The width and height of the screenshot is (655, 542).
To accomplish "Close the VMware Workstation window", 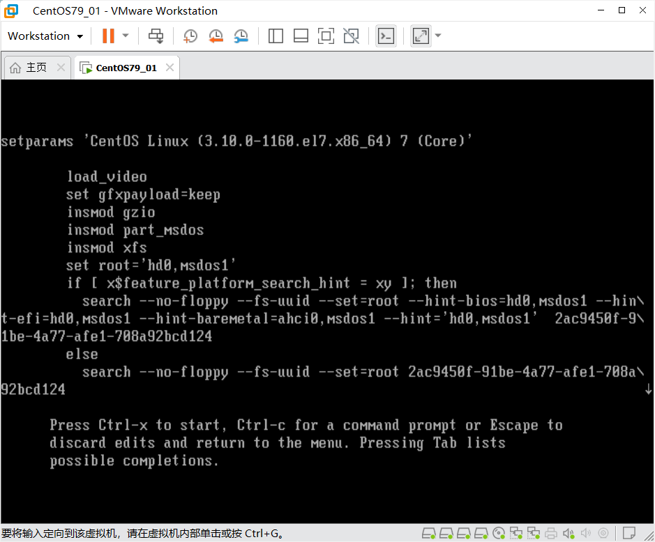I will [643, 10].
